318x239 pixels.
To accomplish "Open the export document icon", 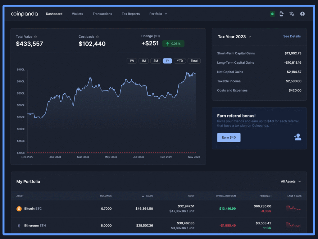I will point(281,14).
